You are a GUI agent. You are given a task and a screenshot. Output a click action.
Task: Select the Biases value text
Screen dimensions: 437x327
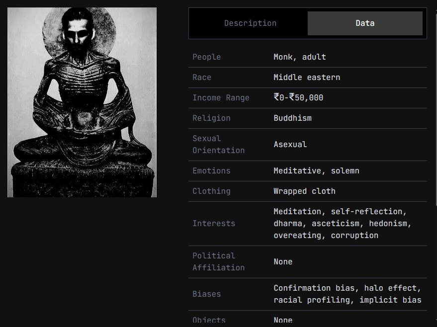coord(347,294)
